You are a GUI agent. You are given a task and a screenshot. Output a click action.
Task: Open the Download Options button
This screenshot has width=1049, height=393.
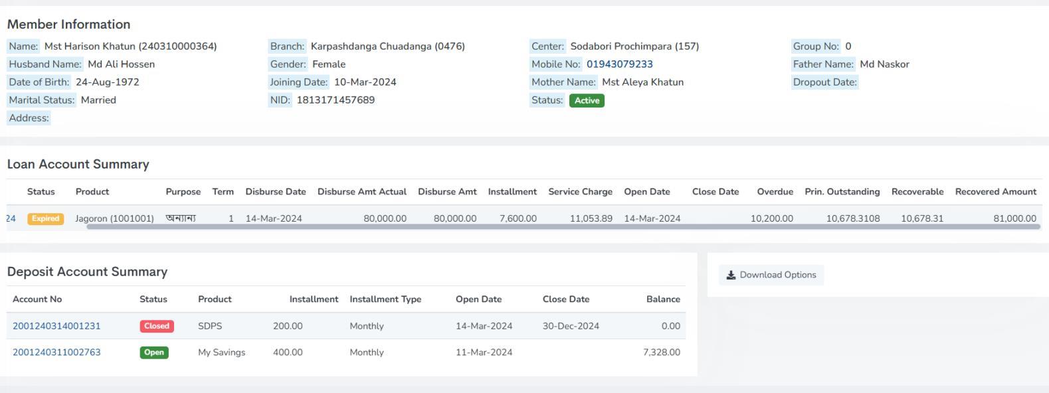click(x=771, y=275)
